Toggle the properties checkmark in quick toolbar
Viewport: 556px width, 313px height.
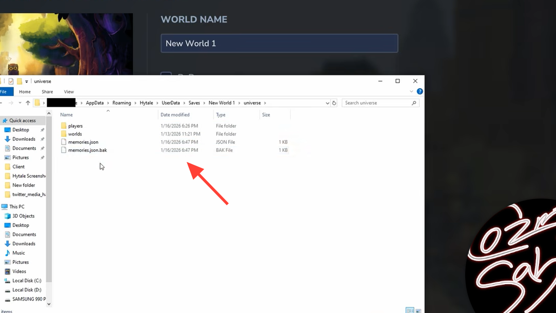point(11,81)
